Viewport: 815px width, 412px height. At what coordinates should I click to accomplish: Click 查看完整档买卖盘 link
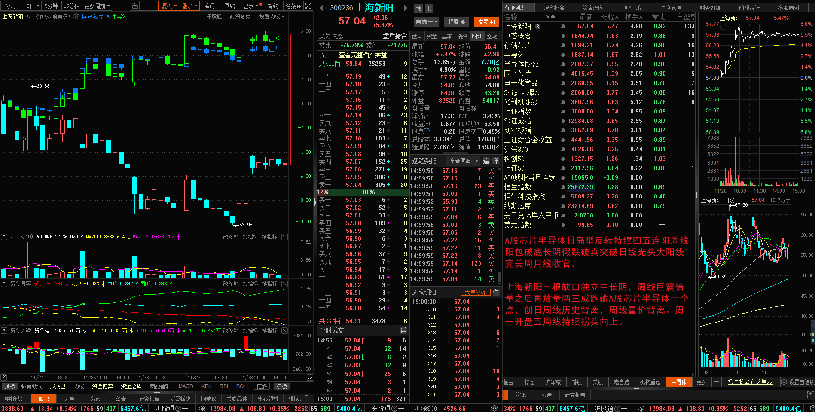pos(363,55)
